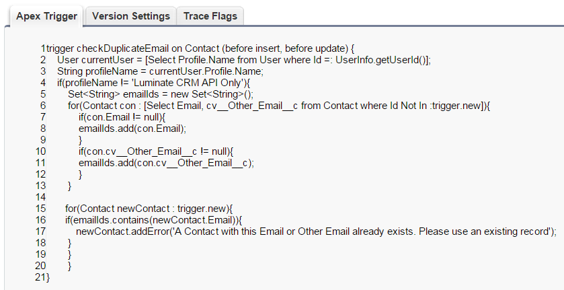Click the emailIds.add(con.cv__Other_Email__c) line

[x=166, y=163]
